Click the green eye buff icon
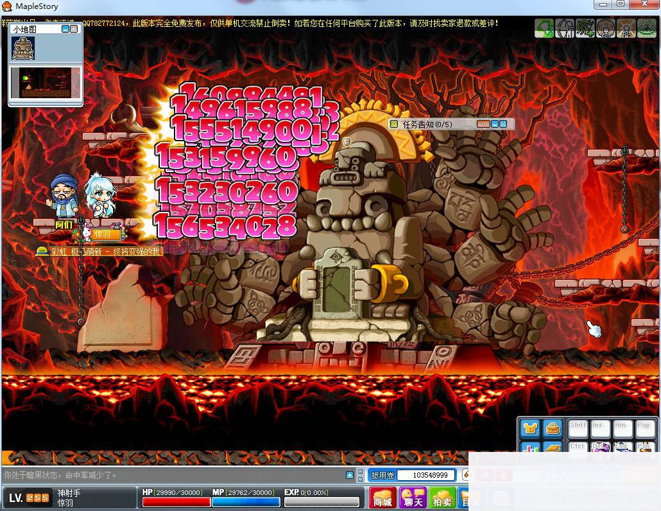 [647, 29]
